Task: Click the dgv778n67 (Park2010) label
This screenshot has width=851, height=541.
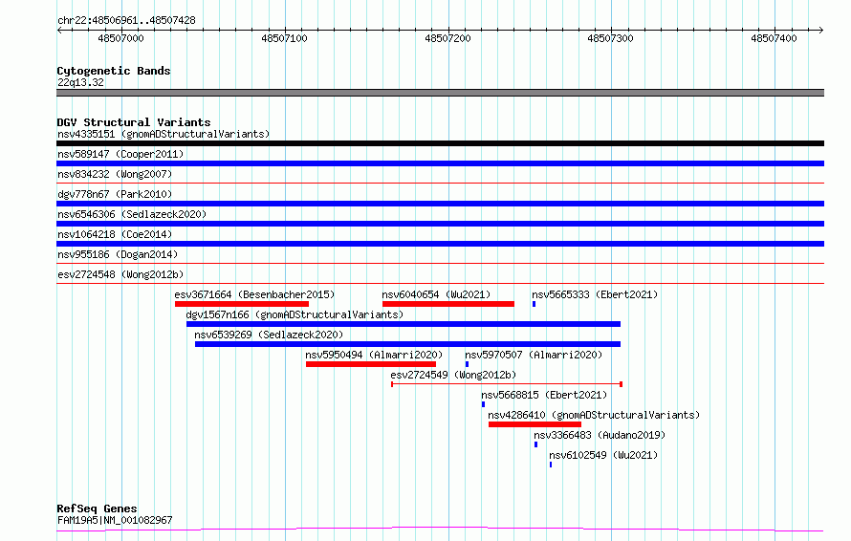Action: pos(115,194)
